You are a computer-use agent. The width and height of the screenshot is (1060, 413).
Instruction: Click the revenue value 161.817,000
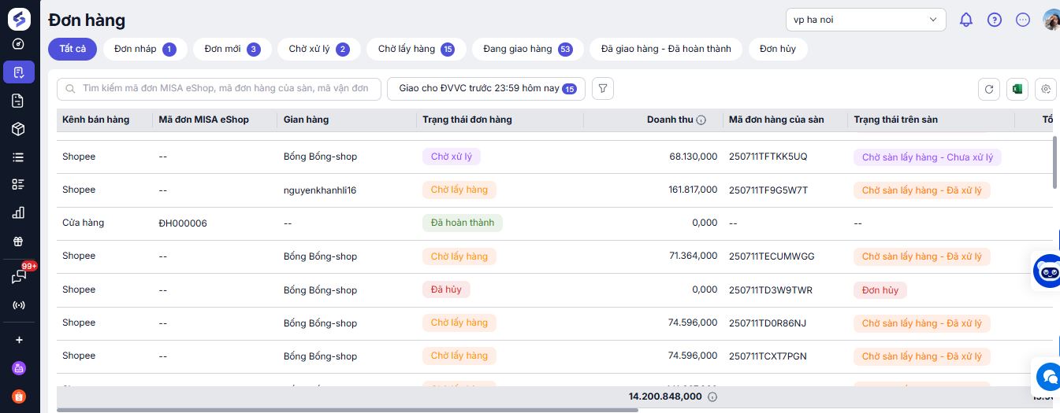[694, 190]
